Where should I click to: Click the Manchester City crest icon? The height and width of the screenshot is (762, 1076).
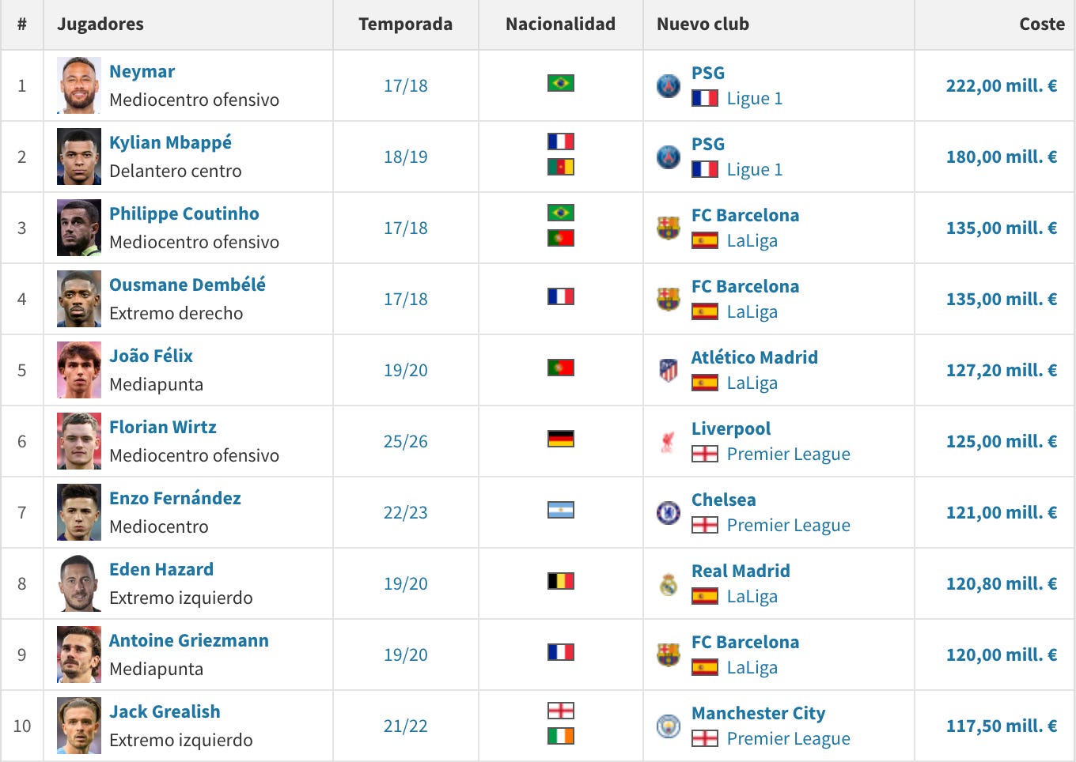[x=669, y=726]
